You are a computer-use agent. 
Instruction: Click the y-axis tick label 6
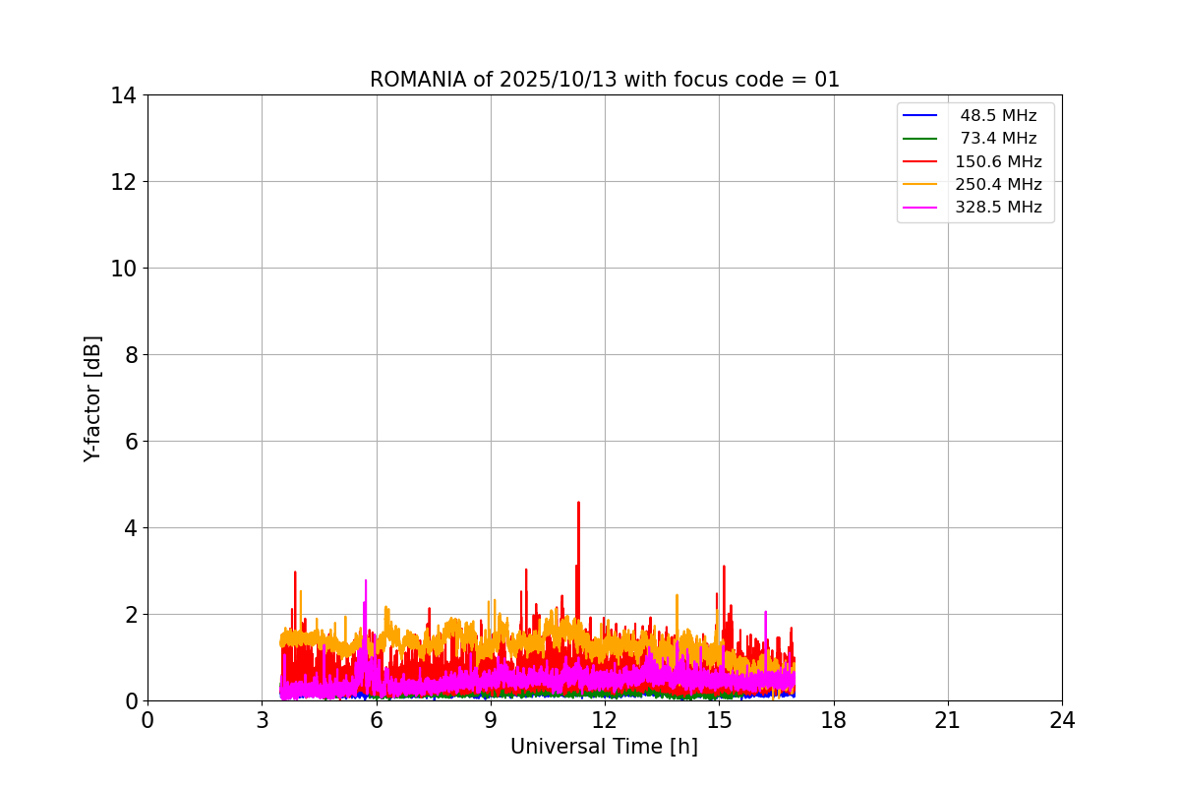[131, 442]
